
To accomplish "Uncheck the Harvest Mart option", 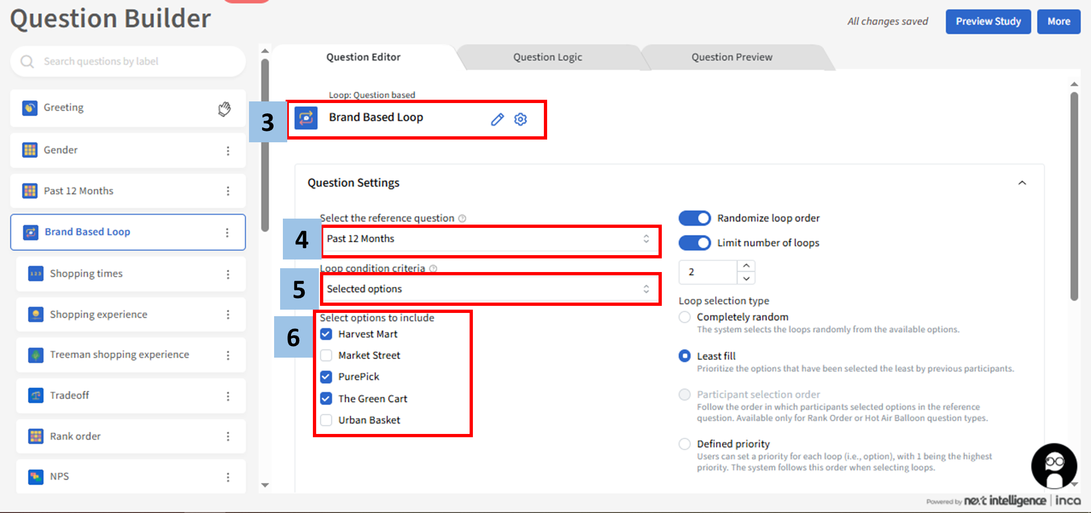I will 326,334.
